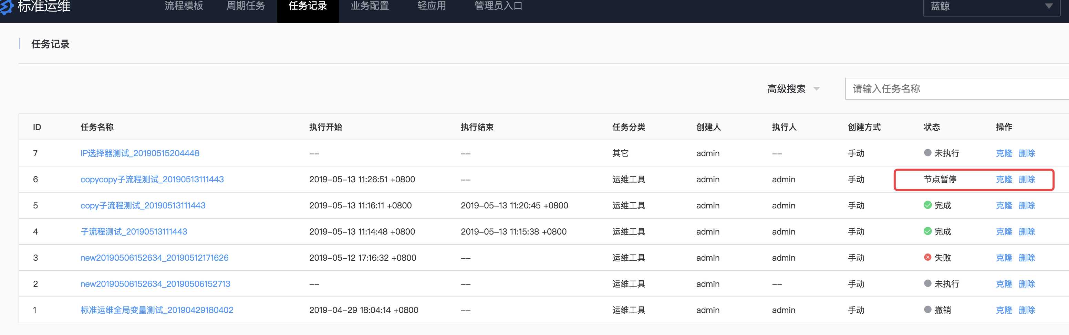1069x335 pixels.
Task: Collapse the 高级搜索 dropdown arrow
Action: pyautogui.click(x=816, y=89)
